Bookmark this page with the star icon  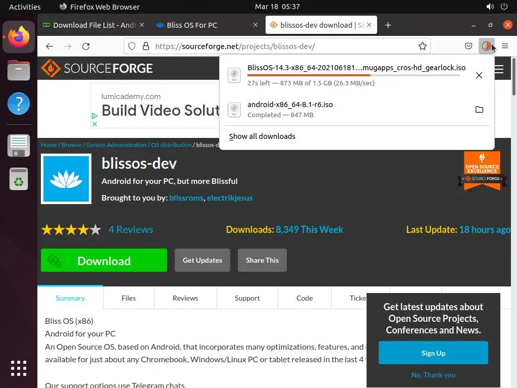[423, 46]
